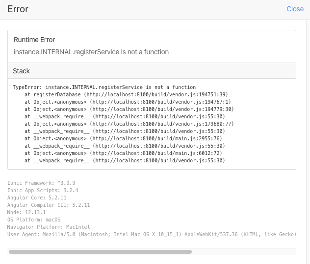Click 'Ionic Framework: ^3.9.9' text
Viewport: 310px width, 264px height.
pyautogui.click(x=41, y=183)
